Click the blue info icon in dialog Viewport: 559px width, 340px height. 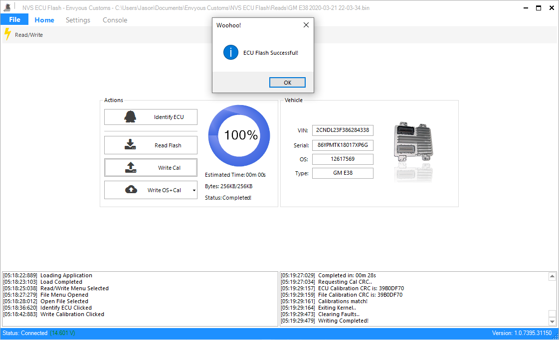pos(231,52)
